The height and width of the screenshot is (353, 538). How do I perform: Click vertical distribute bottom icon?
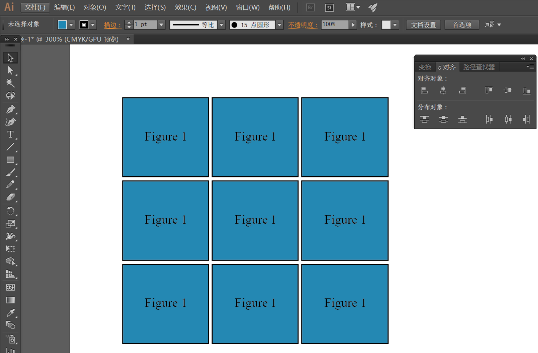462,119
